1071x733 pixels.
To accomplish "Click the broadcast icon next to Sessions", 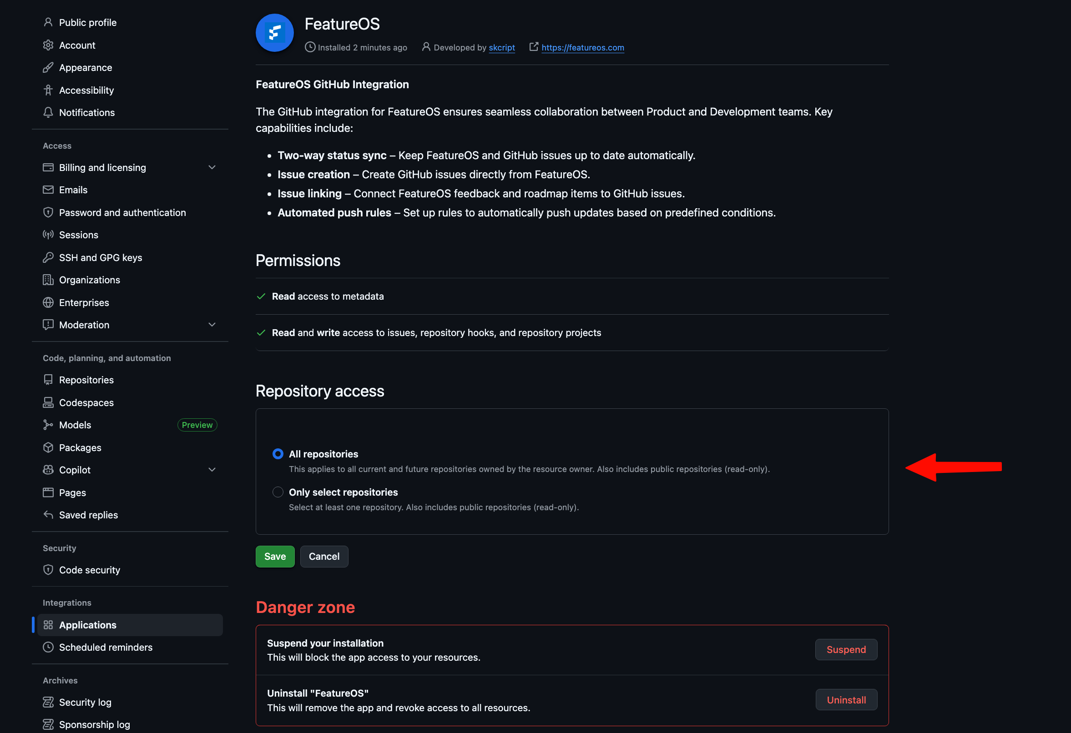I will pyautogui.click(x=48, y=235).
